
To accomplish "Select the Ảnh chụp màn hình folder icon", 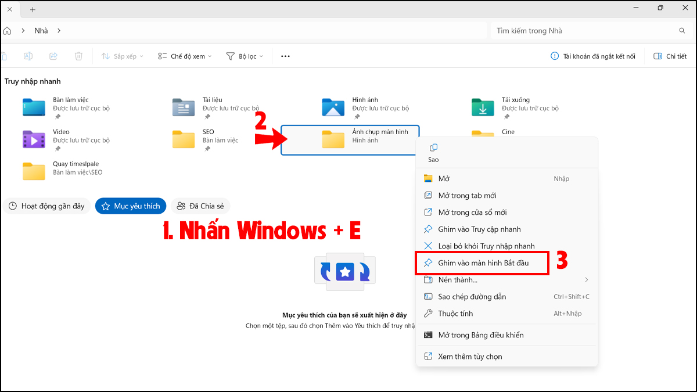I will (x=333, y=139).
